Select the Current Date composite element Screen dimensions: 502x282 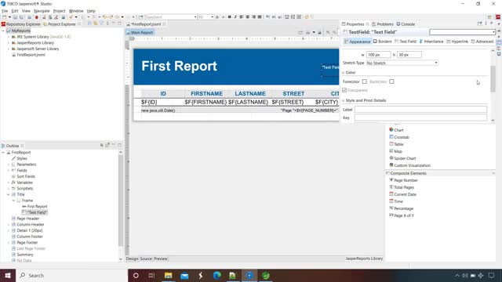pyautogui.click(x=402, y=194)
